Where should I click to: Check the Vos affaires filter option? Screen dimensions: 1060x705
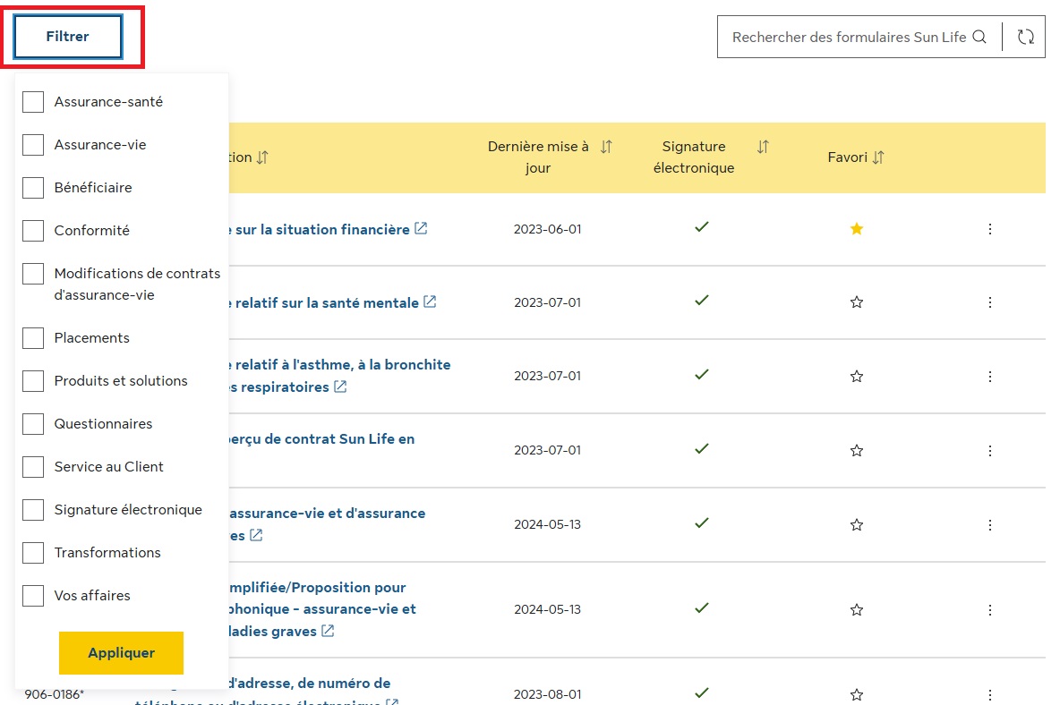(33, 596)
